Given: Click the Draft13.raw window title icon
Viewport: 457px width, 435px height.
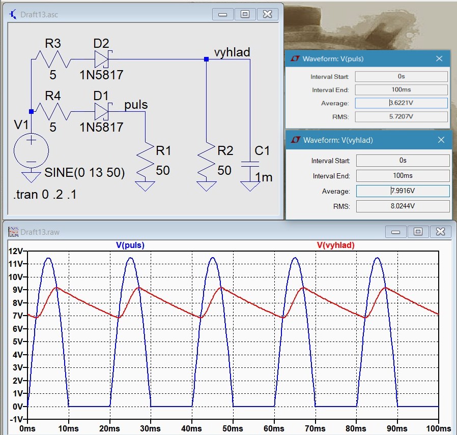Looking at the screenshot, I should click(13, 232).
